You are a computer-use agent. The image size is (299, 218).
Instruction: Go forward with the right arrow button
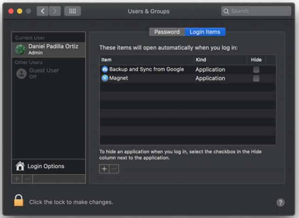(x=55, y=11)
